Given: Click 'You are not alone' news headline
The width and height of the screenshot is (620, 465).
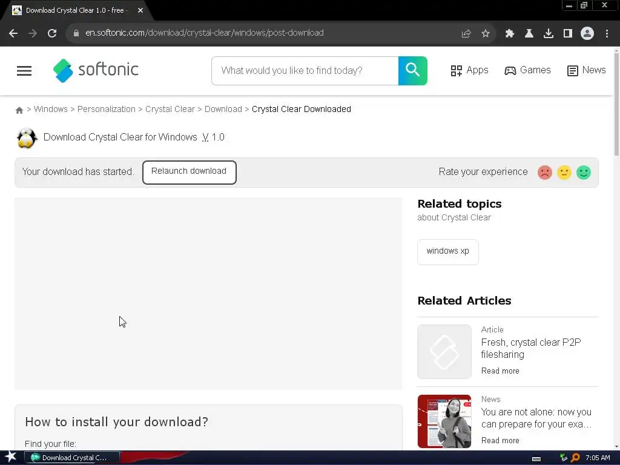Looking at the screenshot, I should pos(536,418).
